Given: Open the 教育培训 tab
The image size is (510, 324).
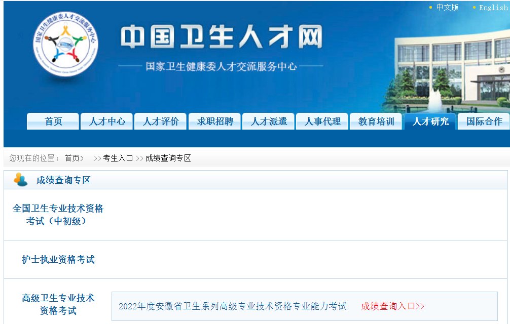Looking at the screenshot, I should 376,121.
